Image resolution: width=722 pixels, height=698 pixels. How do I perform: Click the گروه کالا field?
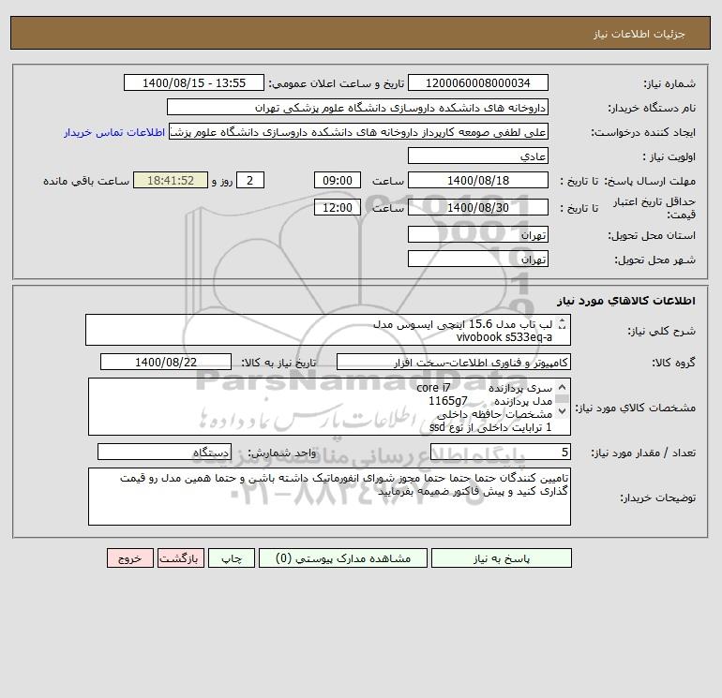454,362
